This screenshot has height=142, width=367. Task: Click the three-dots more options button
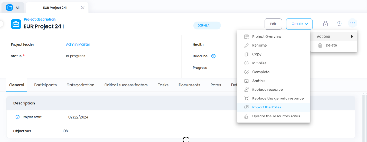point(353,23)
